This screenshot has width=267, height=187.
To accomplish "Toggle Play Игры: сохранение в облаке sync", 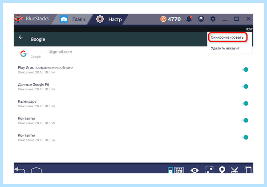I will [x=245, y=69].
